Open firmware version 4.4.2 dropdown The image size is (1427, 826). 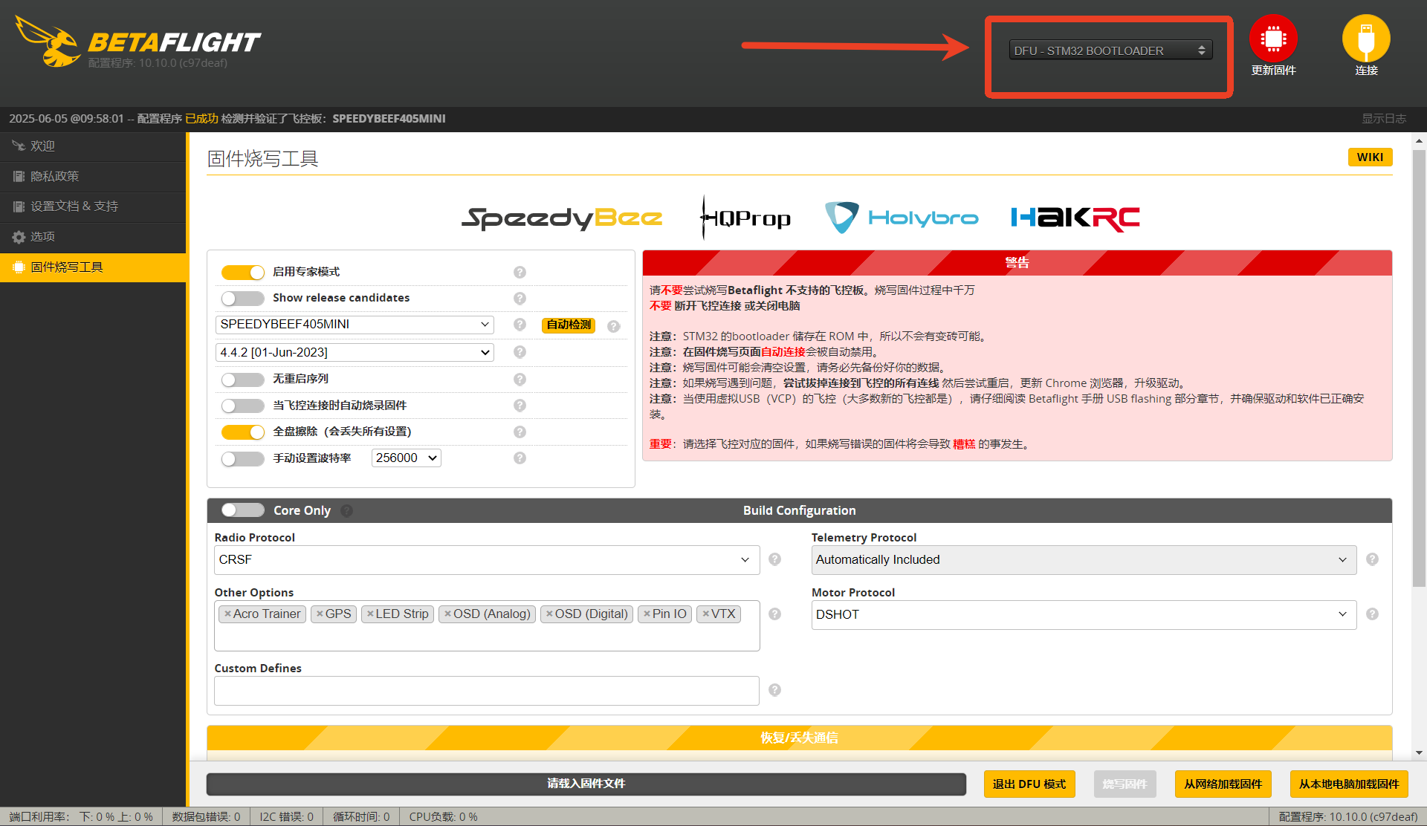click(x=355, y=352)
